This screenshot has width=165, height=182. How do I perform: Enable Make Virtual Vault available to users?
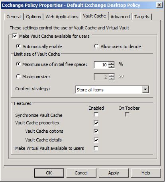click(x=96, y=148)
